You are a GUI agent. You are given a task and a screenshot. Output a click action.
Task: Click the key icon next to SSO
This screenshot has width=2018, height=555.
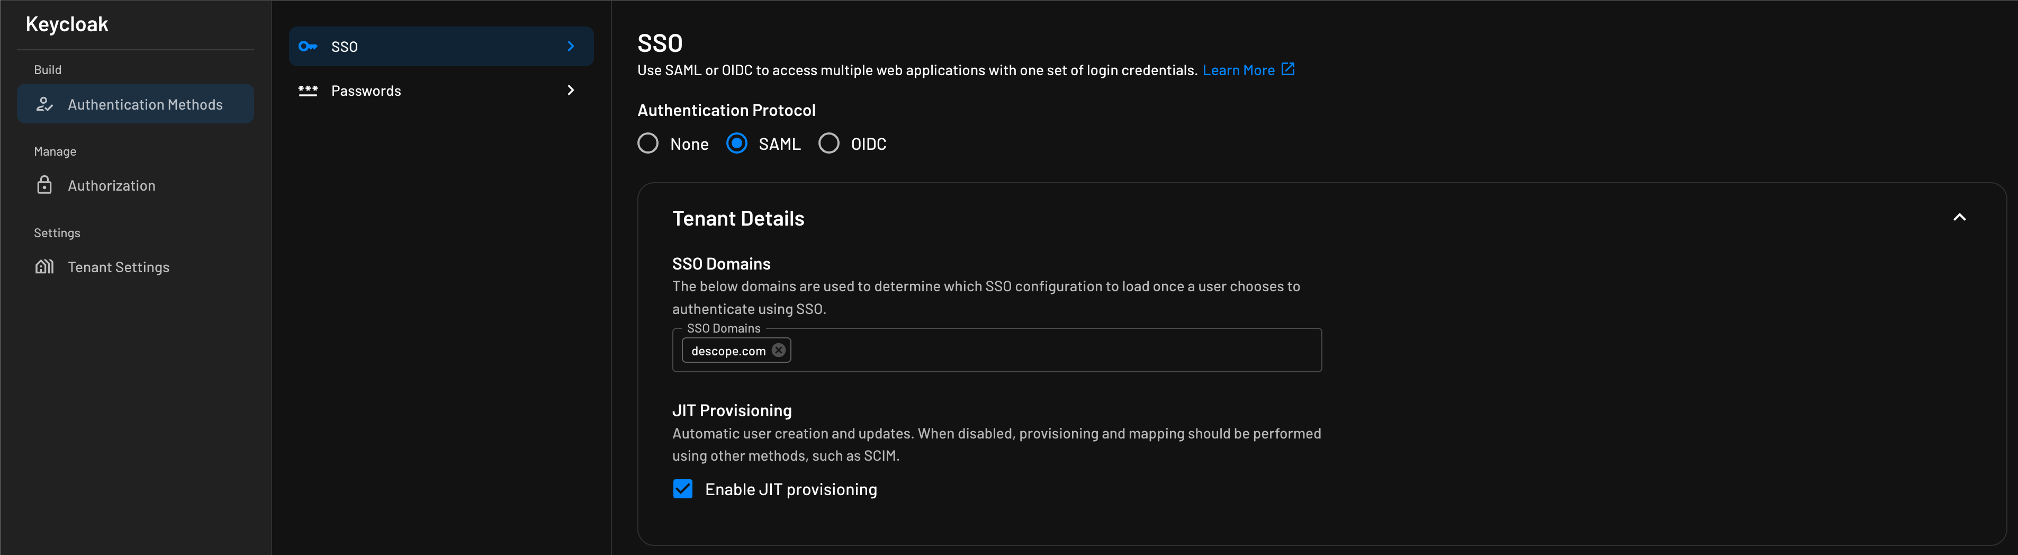[x=308, y=46]
